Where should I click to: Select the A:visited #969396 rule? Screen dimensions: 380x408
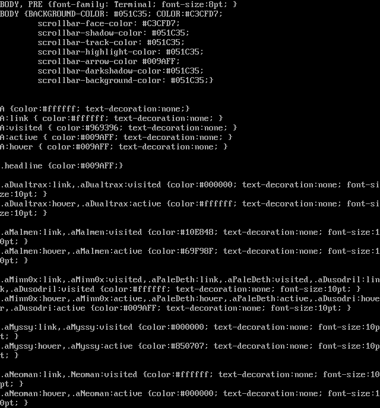coord(119,128)
